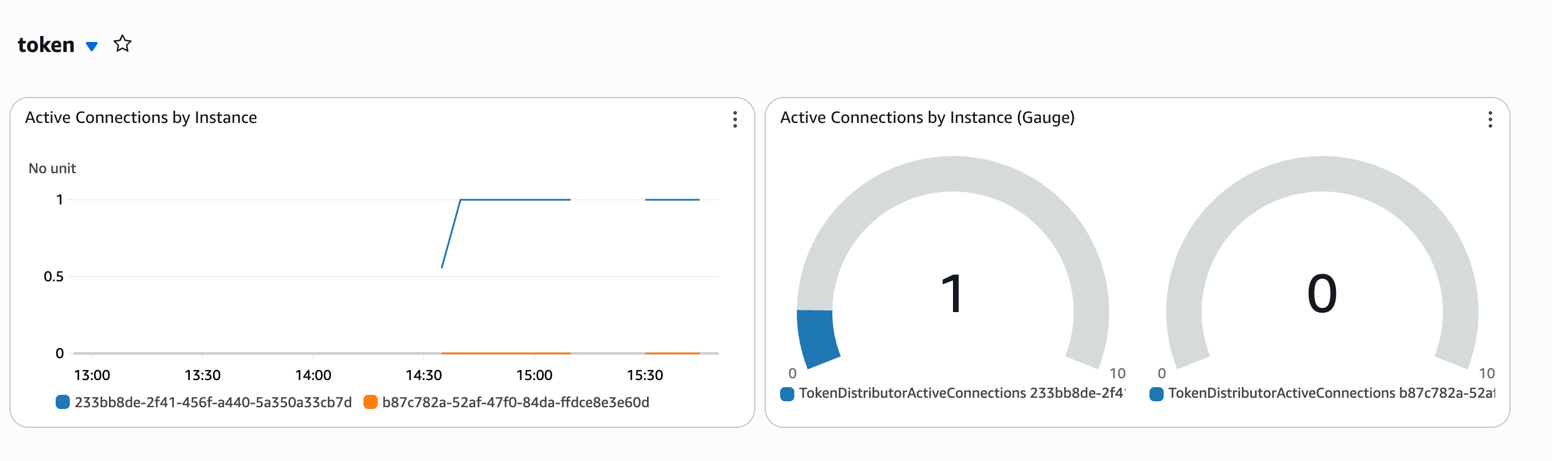The width and height of the screenshot is (1552, 461).
Task: Open the Gauge widget's three-dot actions menu
Action: click(x=1489, y=119)
